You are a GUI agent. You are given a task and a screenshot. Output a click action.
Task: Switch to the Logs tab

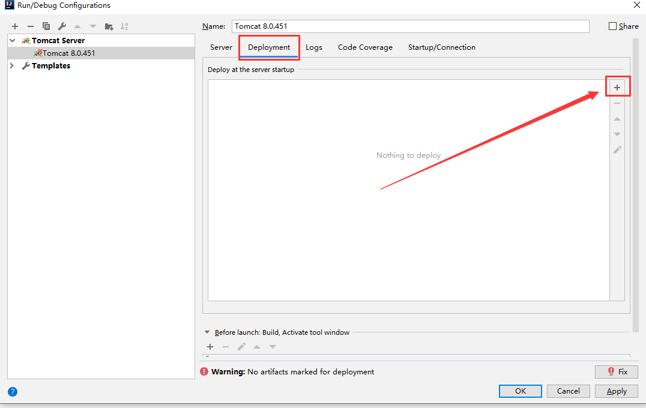point(314,47)
